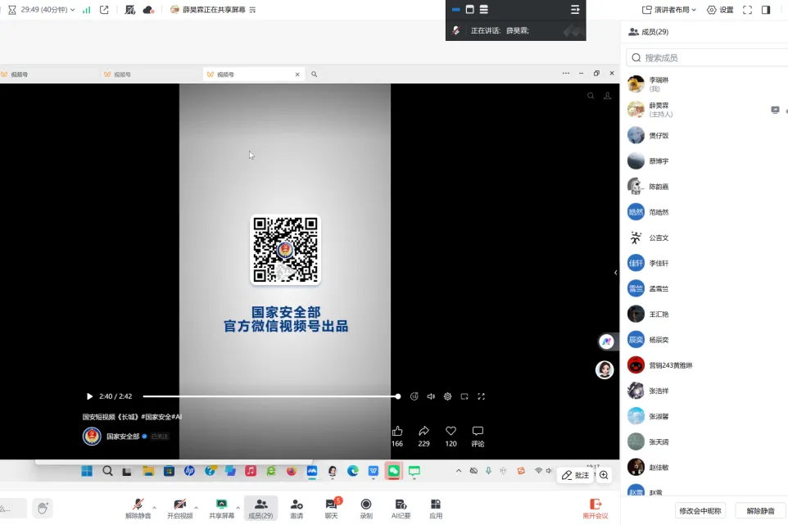Click 修改会中昵称 button

point(700,511)
